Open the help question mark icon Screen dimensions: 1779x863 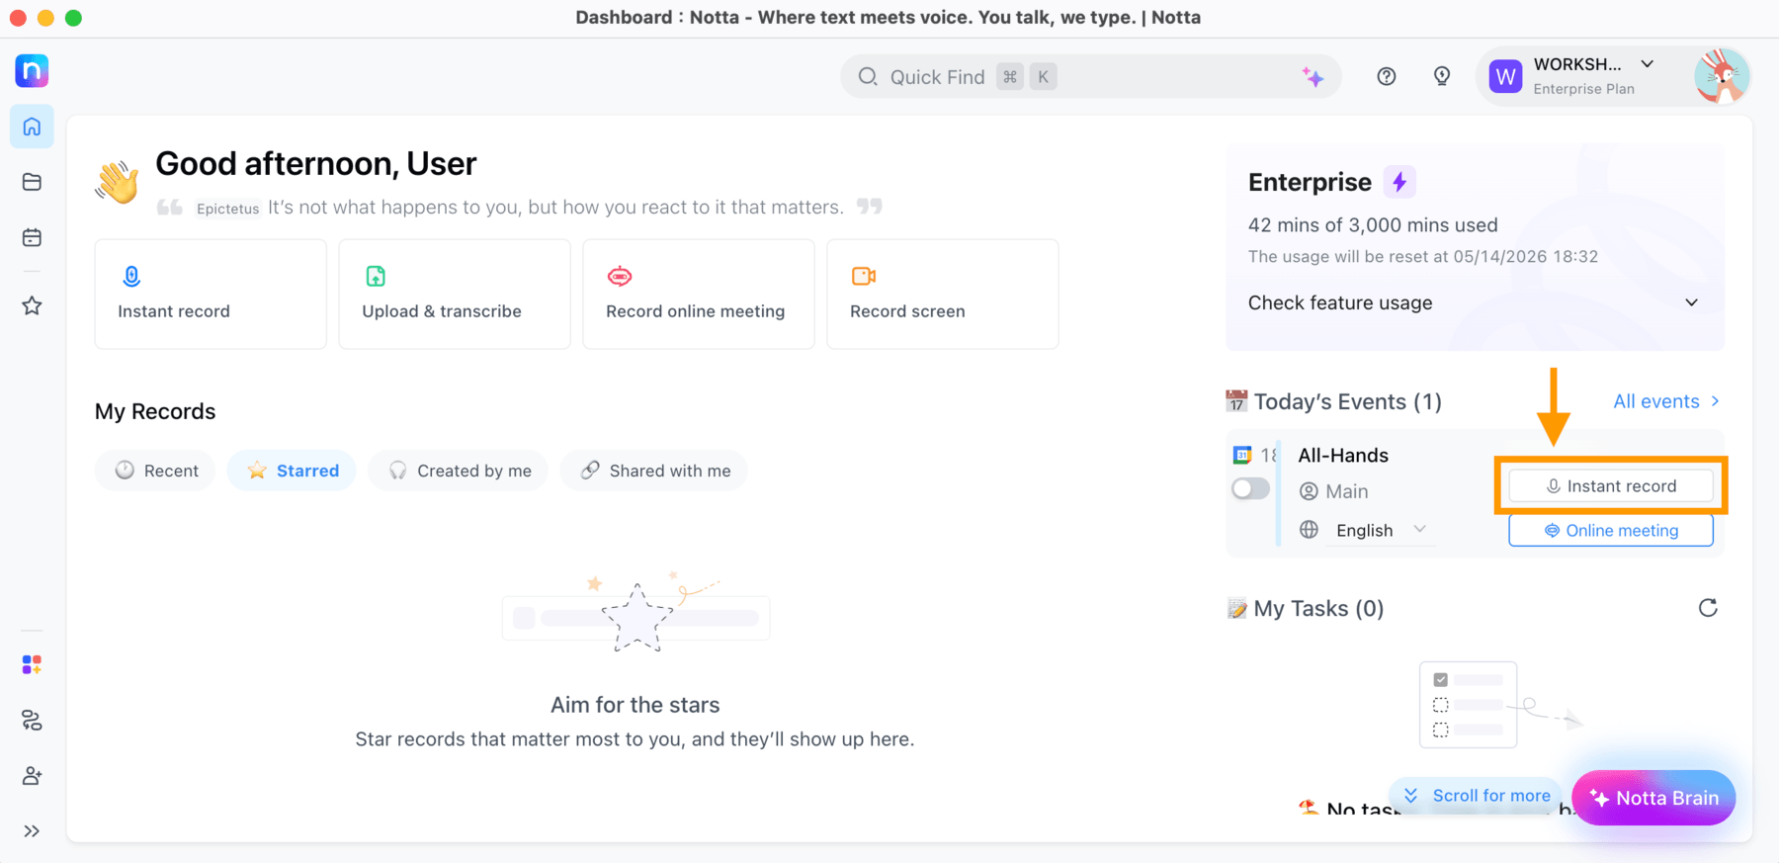click(x=1387, y=76)
